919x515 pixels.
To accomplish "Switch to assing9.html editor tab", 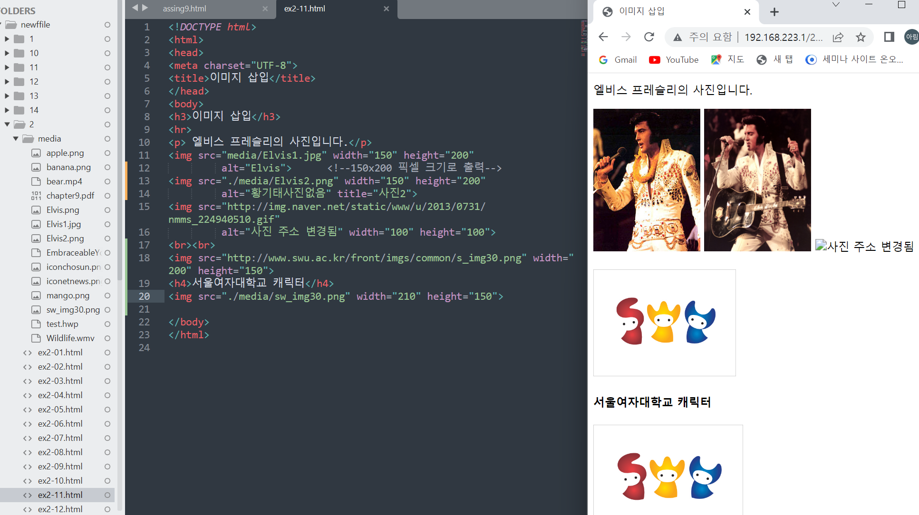I will (x=184, y=9).
